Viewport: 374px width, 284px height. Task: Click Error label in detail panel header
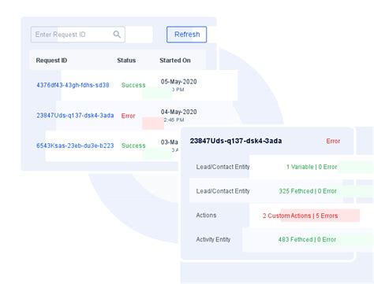[x=333, y=141]
